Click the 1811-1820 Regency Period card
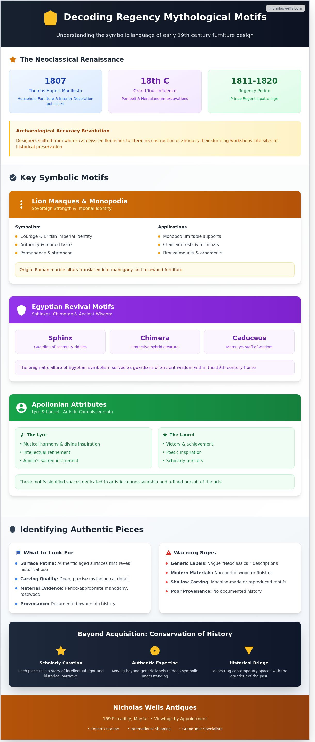 [x=254, y=91]
